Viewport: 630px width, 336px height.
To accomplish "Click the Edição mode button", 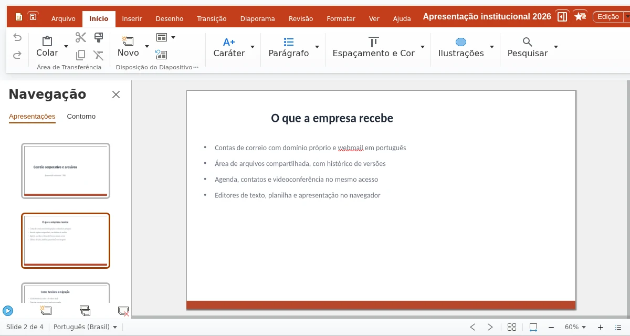I will coord(608,17).
